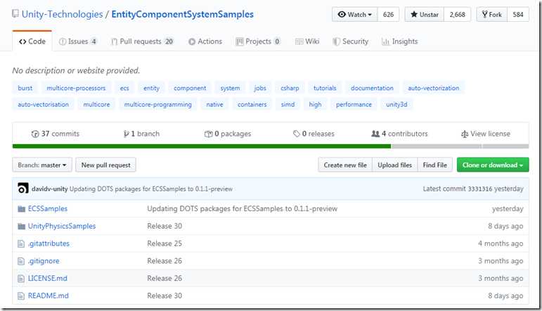Open the ECSSamples folder
Viewport: 542px width, 311px height.
tap(48, 208)
